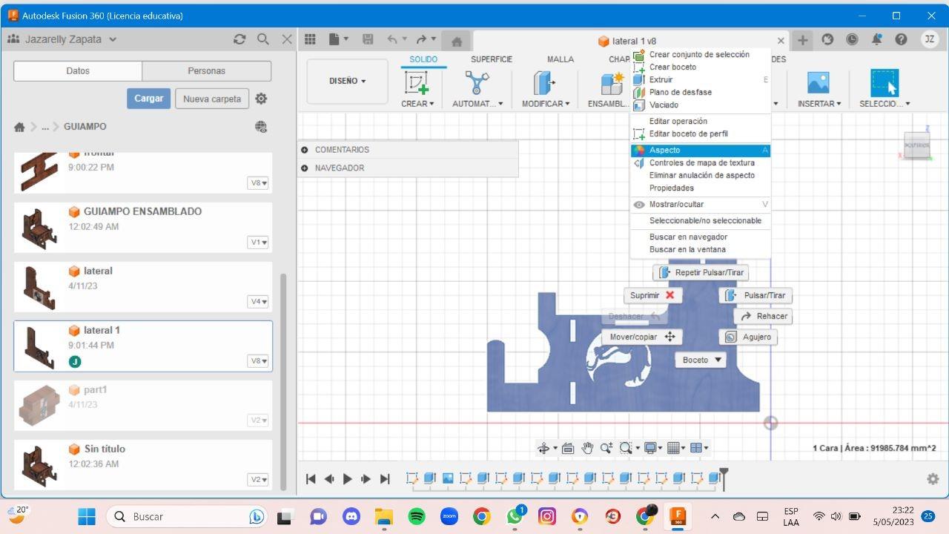
Task: Open the CREAR dropdown menu
Action: coord(417,104)
